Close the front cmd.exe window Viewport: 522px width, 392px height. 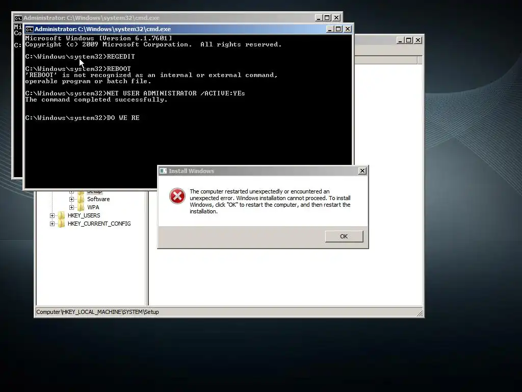click(347, 29)
